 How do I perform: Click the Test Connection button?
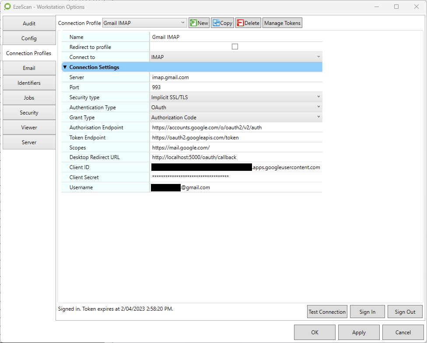(x=327, y=312)
